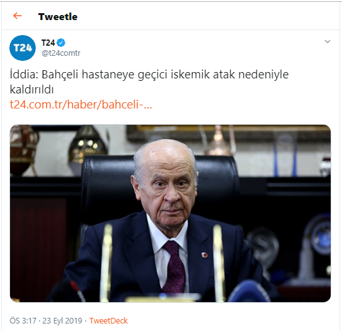The width and height of the screenshot is (342, 331).
Task: Open the t24.com.tr/haber/bahceli link
Action: pyautogui.click(x=81, y=105)
